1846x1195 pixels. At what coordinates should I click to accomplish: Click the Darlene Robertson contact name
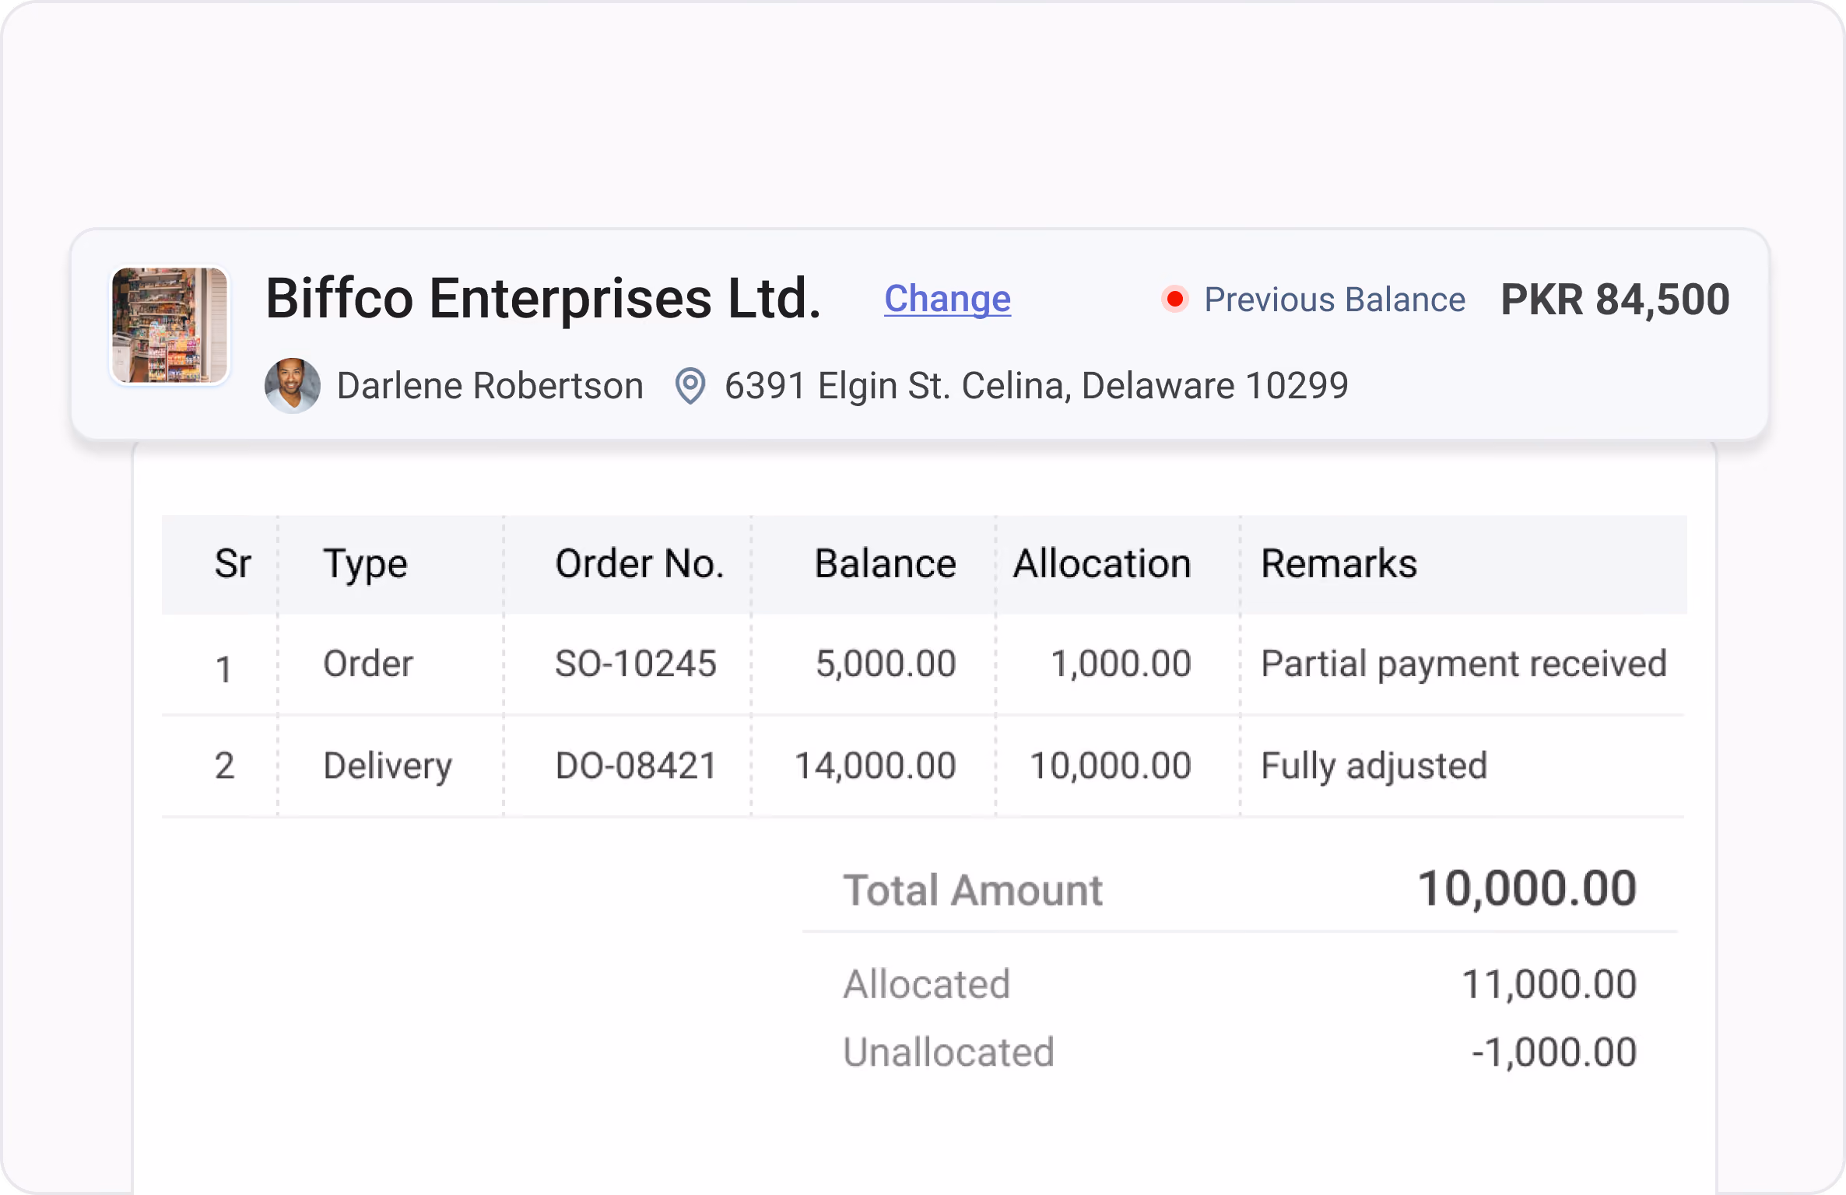pyautogui.click(x=490, y=386)
